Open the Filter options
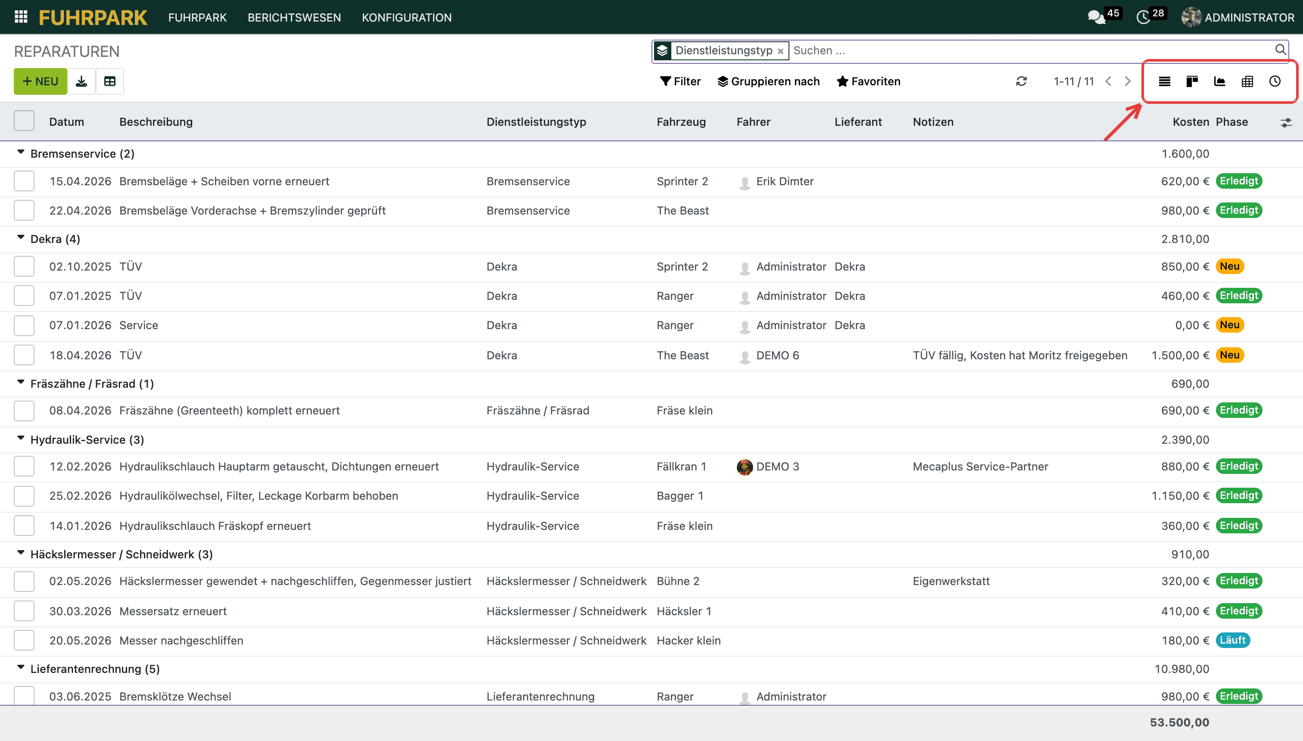This screenshot has height=741, width=1303. click(680, 81)
